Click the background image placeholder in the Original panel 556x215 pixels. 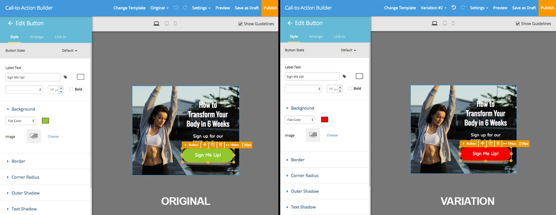coord(34,136)
